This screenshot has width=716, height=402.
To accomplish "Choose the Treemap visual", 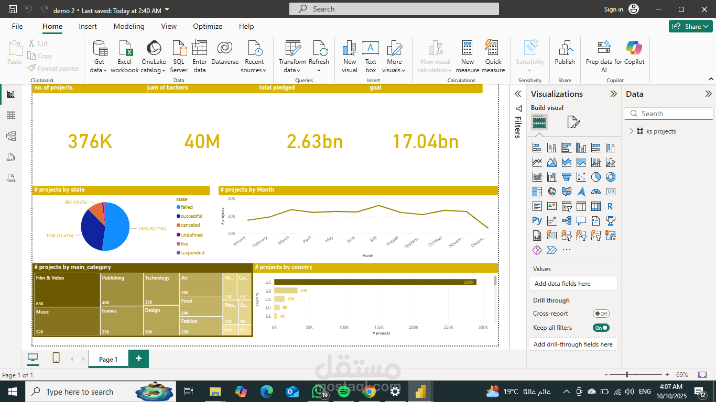I will [537, 192].
